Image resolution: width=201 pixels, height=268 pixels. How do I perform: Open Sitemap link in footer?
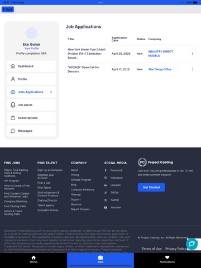tap(76, 194)
